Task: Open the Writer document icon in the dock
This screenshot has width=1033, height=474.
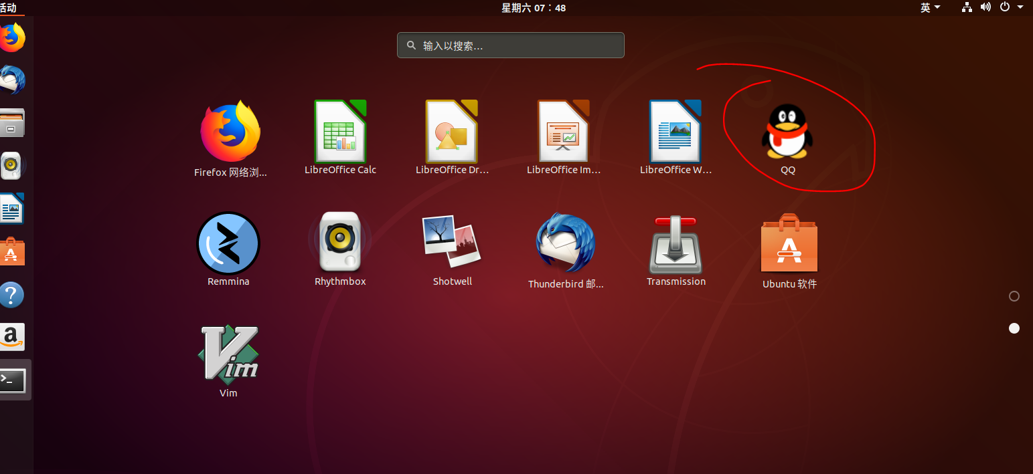Action: [x=12, y=209]
